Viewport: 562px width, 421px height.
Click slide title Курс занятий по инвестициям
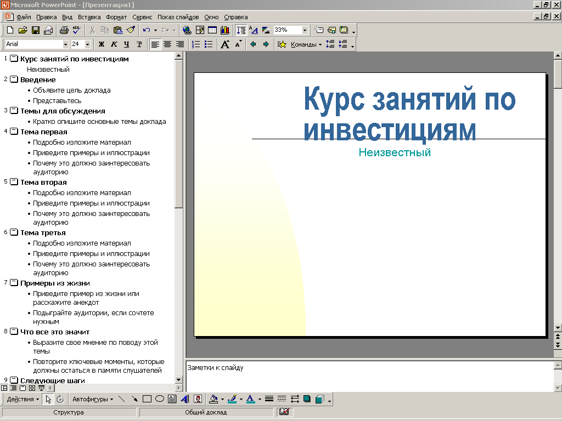(x=409, y=114)
